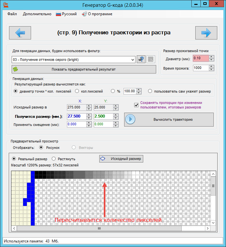
Task: Click Вычислить траекторию button
Action: pos(169,119)
